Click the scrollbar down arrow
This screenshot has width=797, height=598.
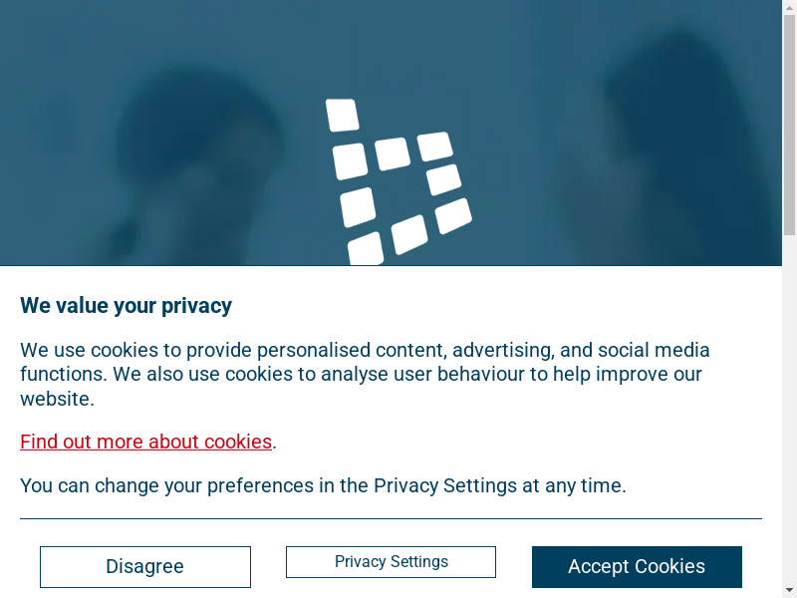tap(789, 590)
